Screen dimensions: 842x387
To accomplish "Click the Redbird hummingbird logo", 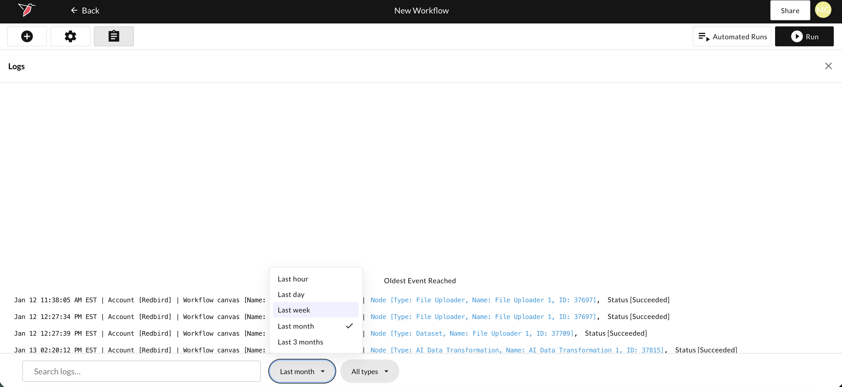I will [x=26, y=10].
